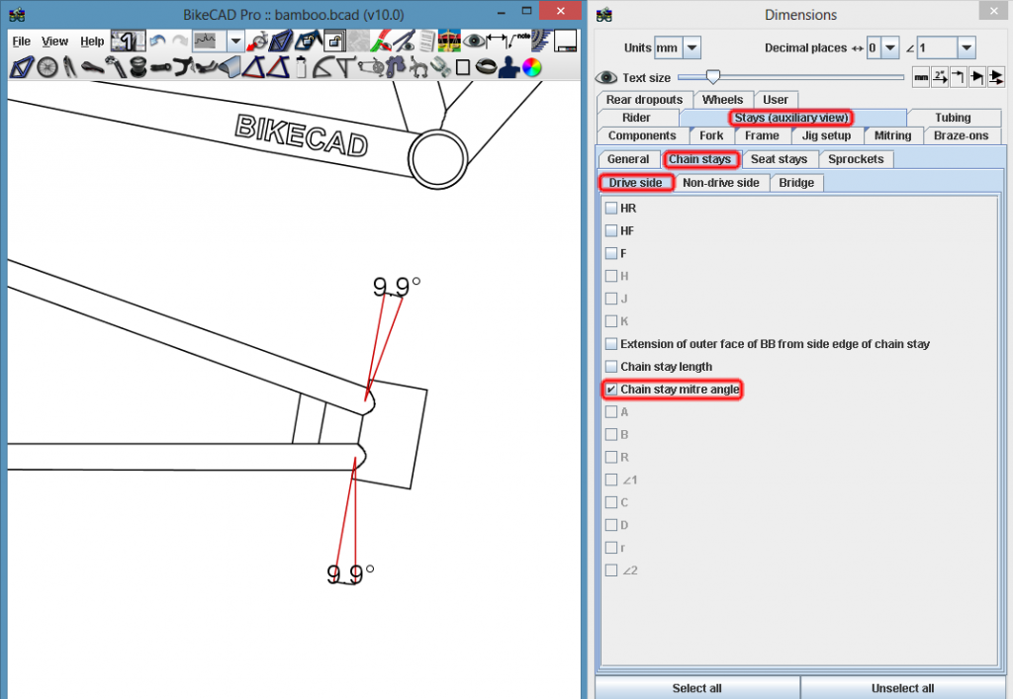The height and width of the screenshot is (699, 1013).
Task: Open the color wheel picker icon
Action: coord(531,67)
